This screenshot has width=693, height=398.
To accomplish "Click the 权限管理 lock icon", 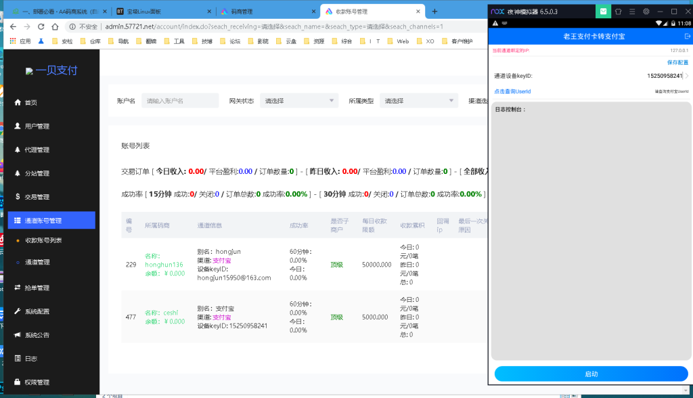I will [18, 382].
